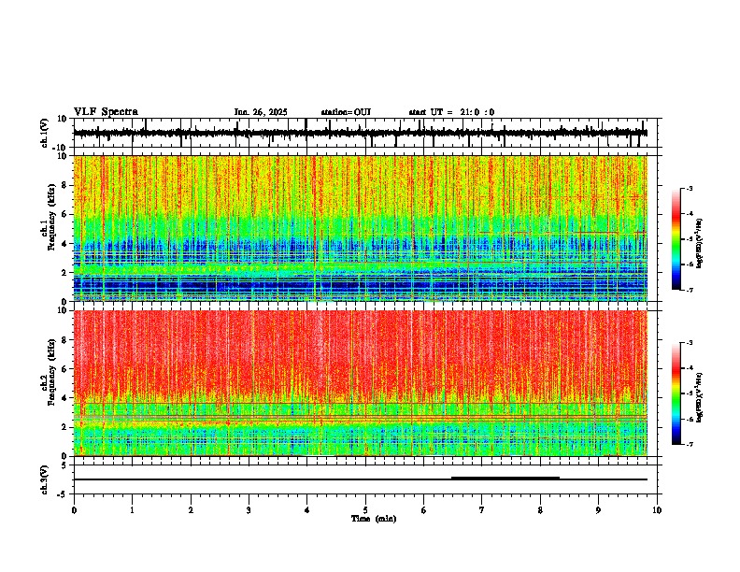Viewport: 740px width, 572px height.
Task: Click the '-7' label on ch.2 color scale
Action: click(x=689, y=444)
